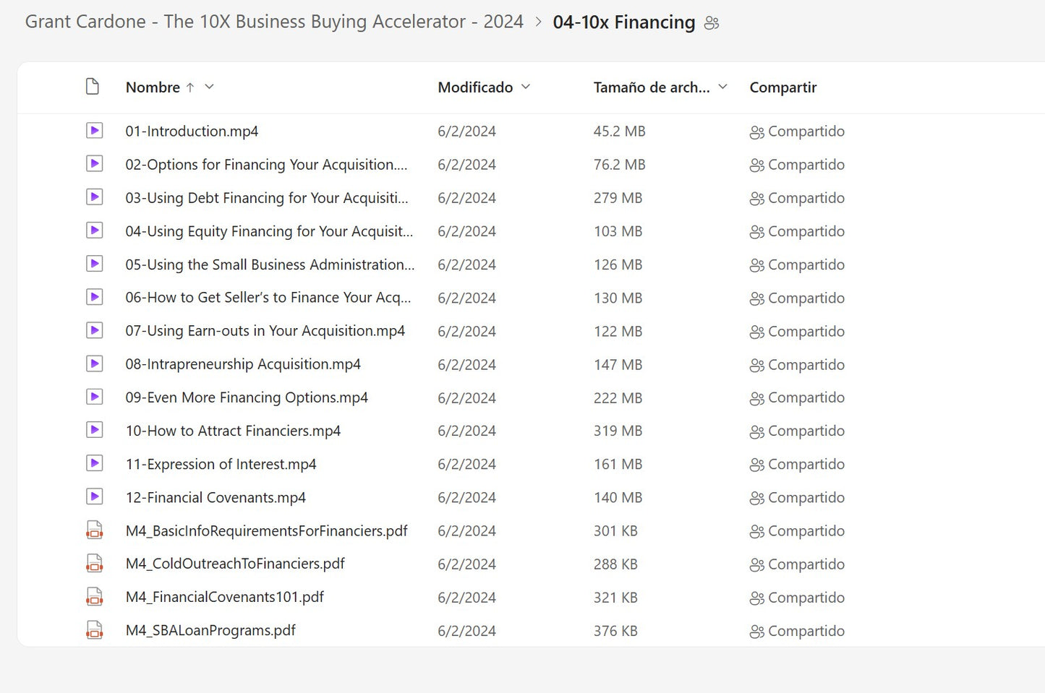Click the shared people icon next to 04-10x Financing
The width and height of the screenshot is (1045, 693).
(712, 23)
